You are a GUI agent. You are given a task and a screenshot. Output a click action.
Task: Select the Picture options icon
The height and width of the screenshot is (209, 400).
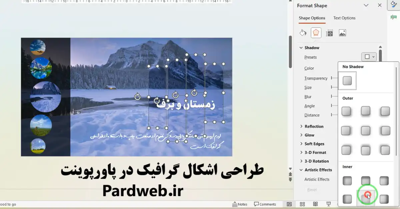[x=342, y=32]
